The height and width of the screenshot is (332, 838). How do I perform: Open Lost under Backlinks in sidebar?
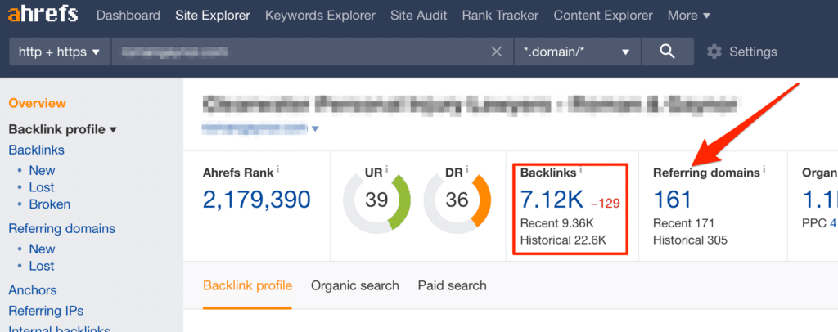pos(42,187)
